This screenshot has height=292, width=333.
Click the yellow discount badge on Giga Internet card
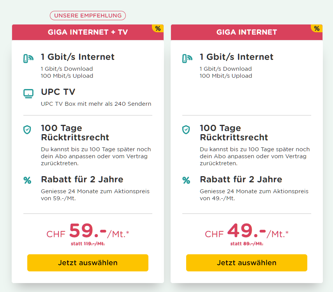tap(317, 28)
